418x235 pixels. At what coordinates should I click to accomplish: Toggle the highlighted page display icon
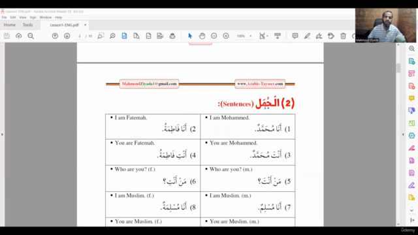coord(125,36)
